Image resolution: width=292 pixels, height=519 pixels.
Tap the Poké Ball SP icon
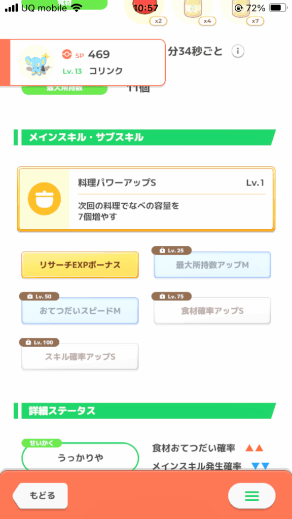pos(66,54)
